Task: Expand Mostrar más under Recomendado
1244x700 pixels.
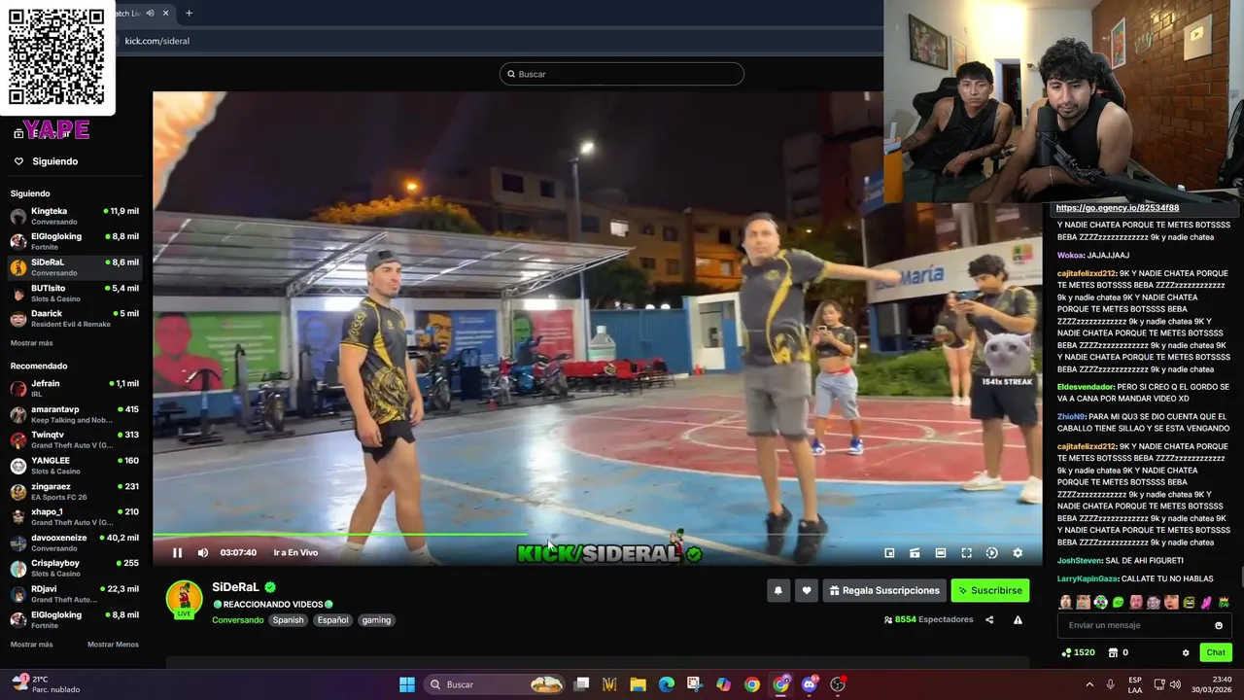Action: point(32,645)
